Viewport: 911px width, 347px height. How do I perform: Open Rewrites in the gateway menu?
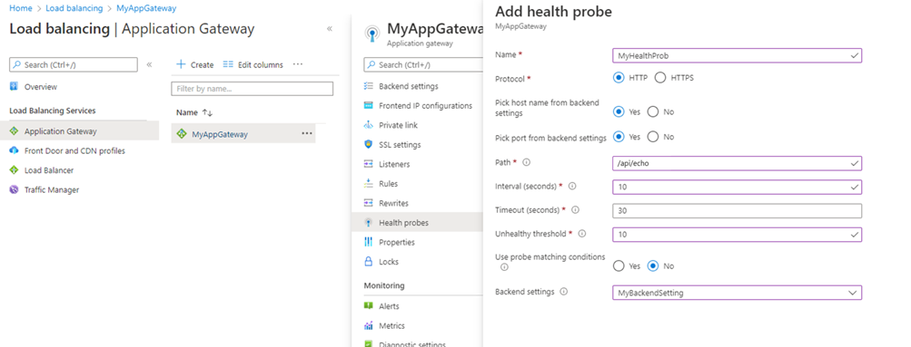coord(393,203)
